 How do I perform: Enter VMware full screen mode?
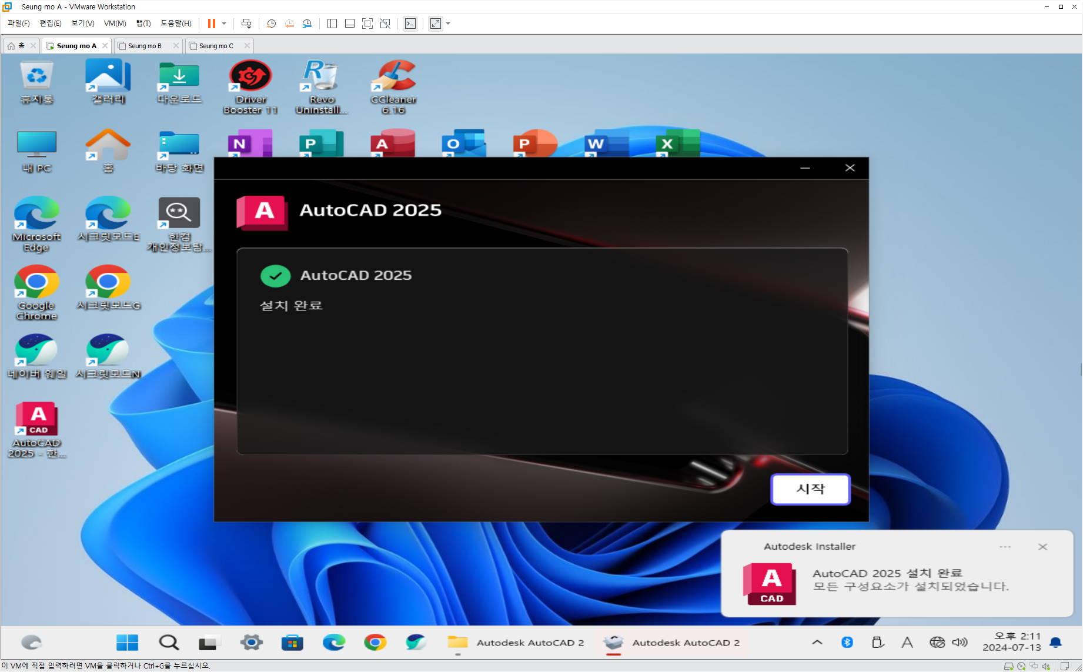[367, 24]
